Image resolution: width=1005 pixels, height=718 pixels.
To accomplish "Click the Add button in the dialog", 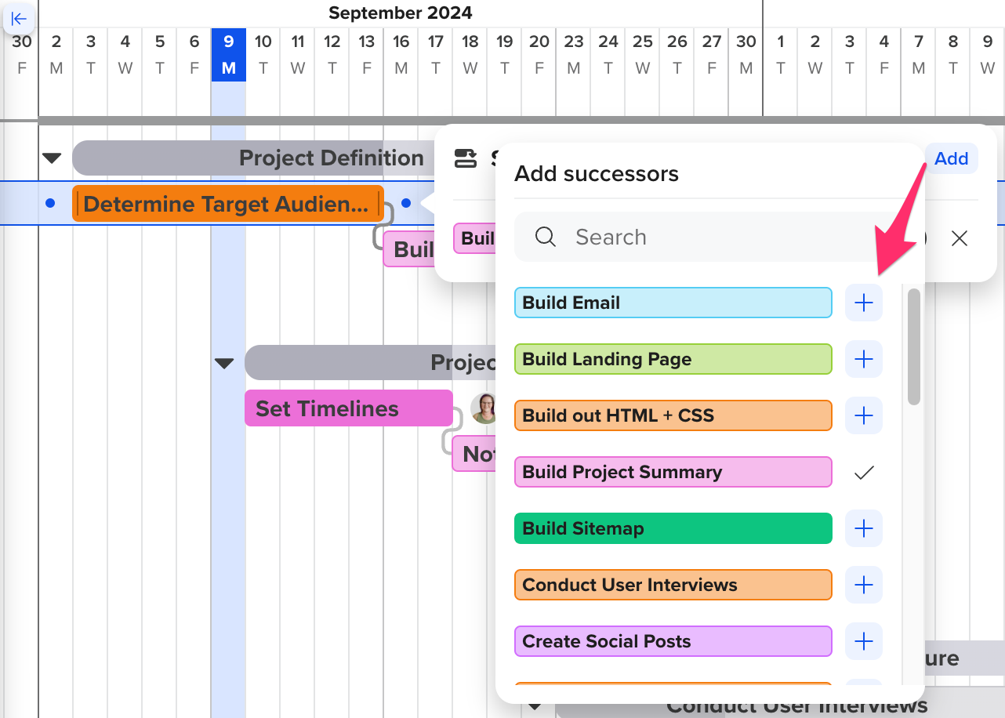I will [x=951, y=158].
